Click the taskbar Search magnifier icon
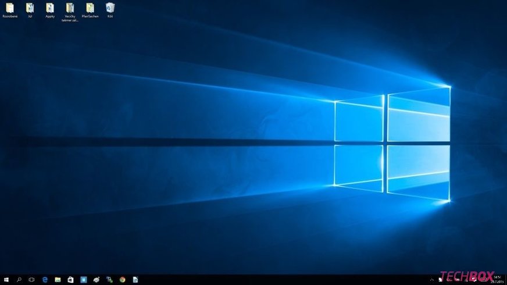Screen dimensions: 507x285 19,280
